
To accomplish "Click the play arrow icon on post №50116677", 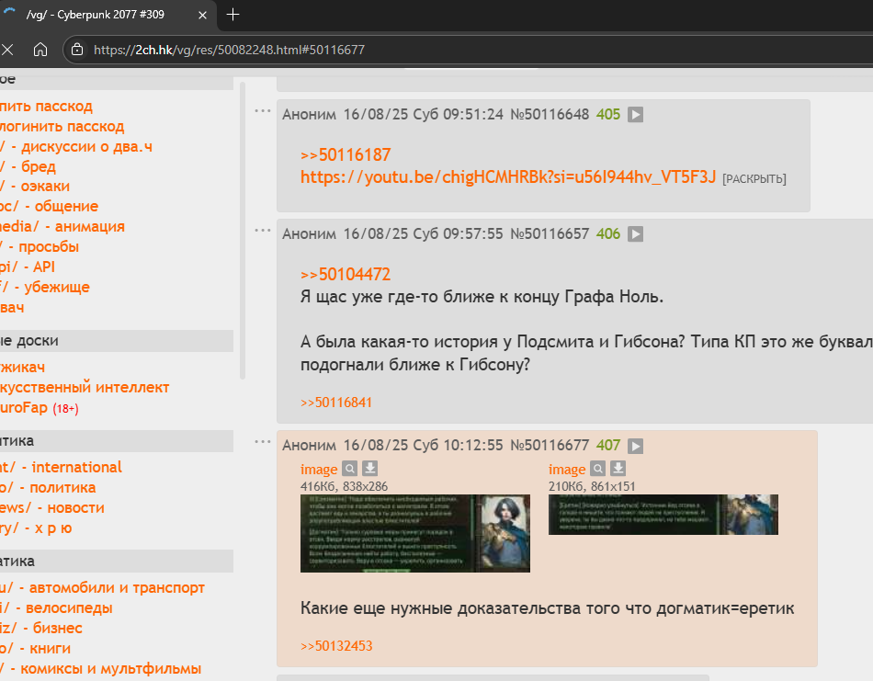I will click(635, 446).
